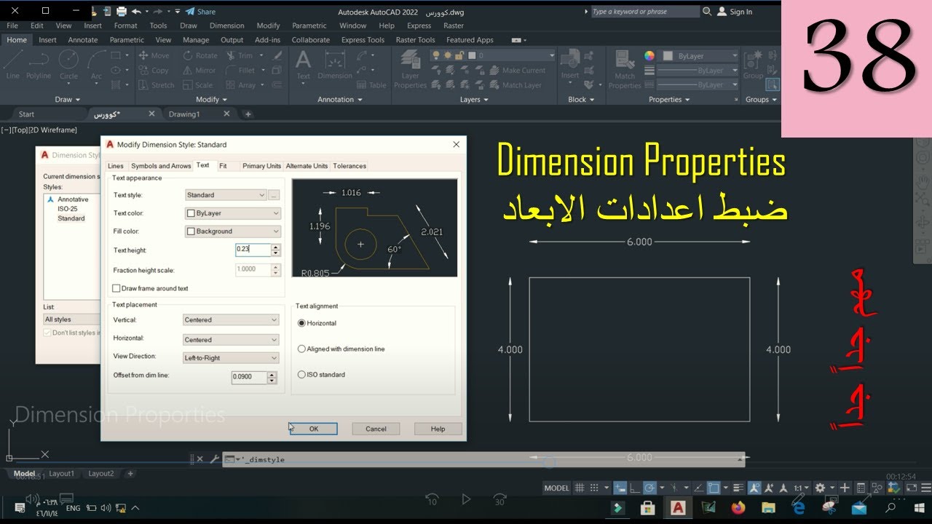Toggle polar tracking in status bar
This screenshot has height=524, width=932.
650,488
